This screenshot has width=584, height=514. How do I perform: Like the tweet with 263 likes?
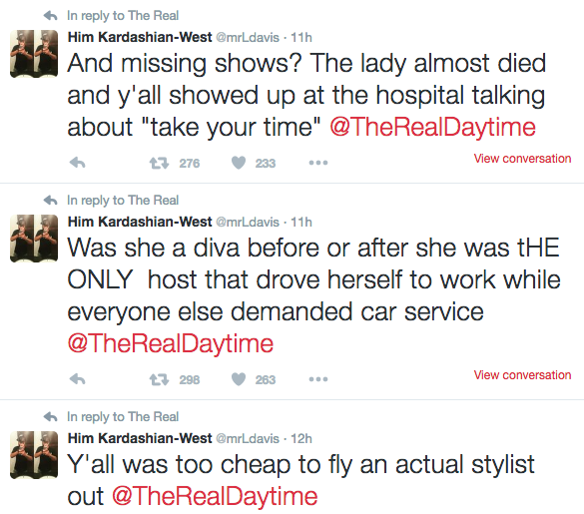click(x=239, y=379)
